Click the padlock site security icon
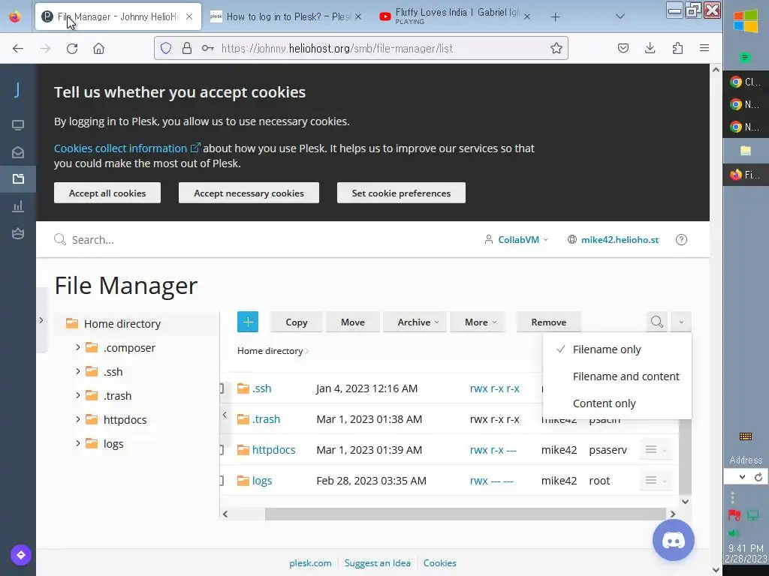Screen dimensions: 769x576 [x=187, y=48]
